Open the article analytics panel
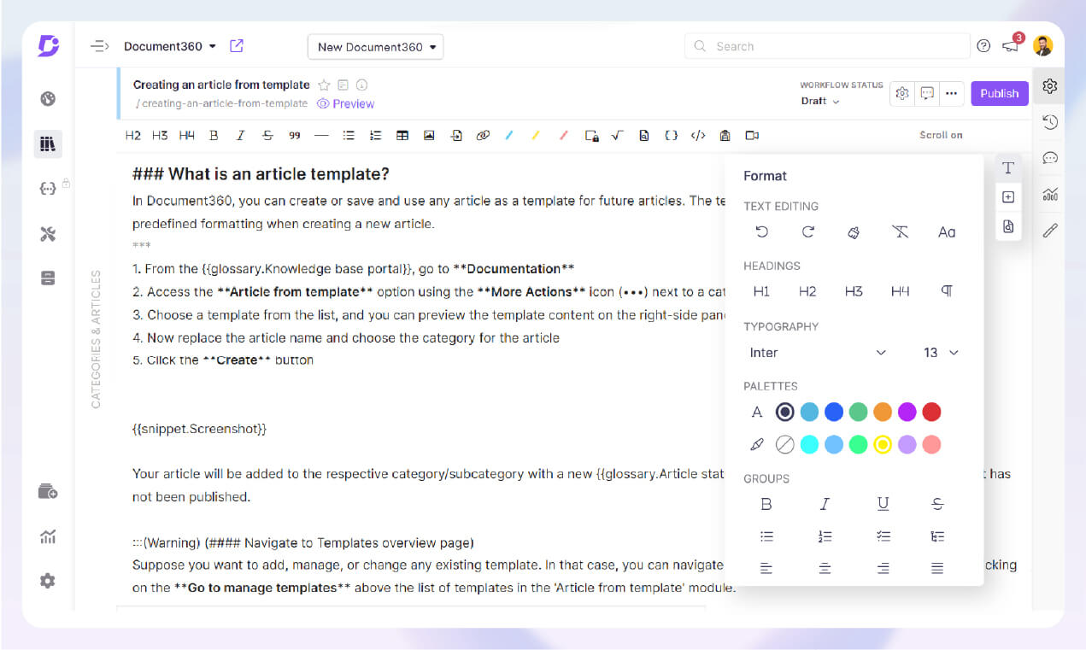The width and height of the screenshot is (1086, 650). (x=1049, y=194)
